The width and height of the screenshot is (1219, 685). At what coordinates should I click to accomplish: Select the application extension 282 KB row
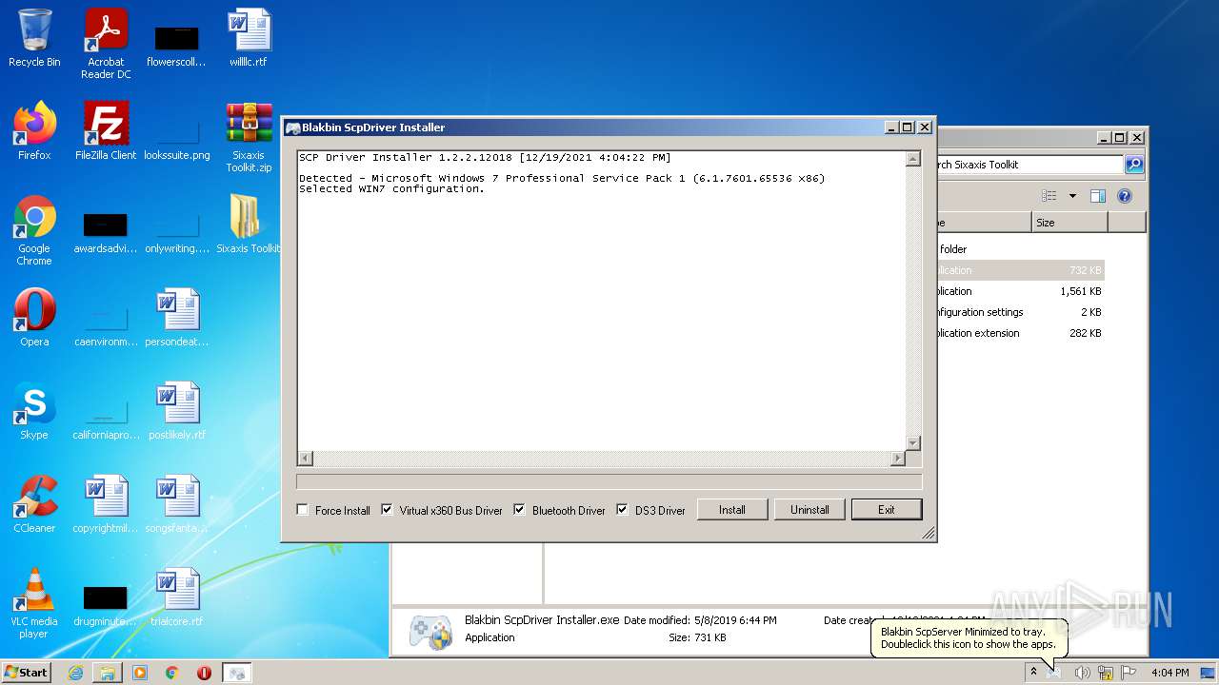(1021, 333)
